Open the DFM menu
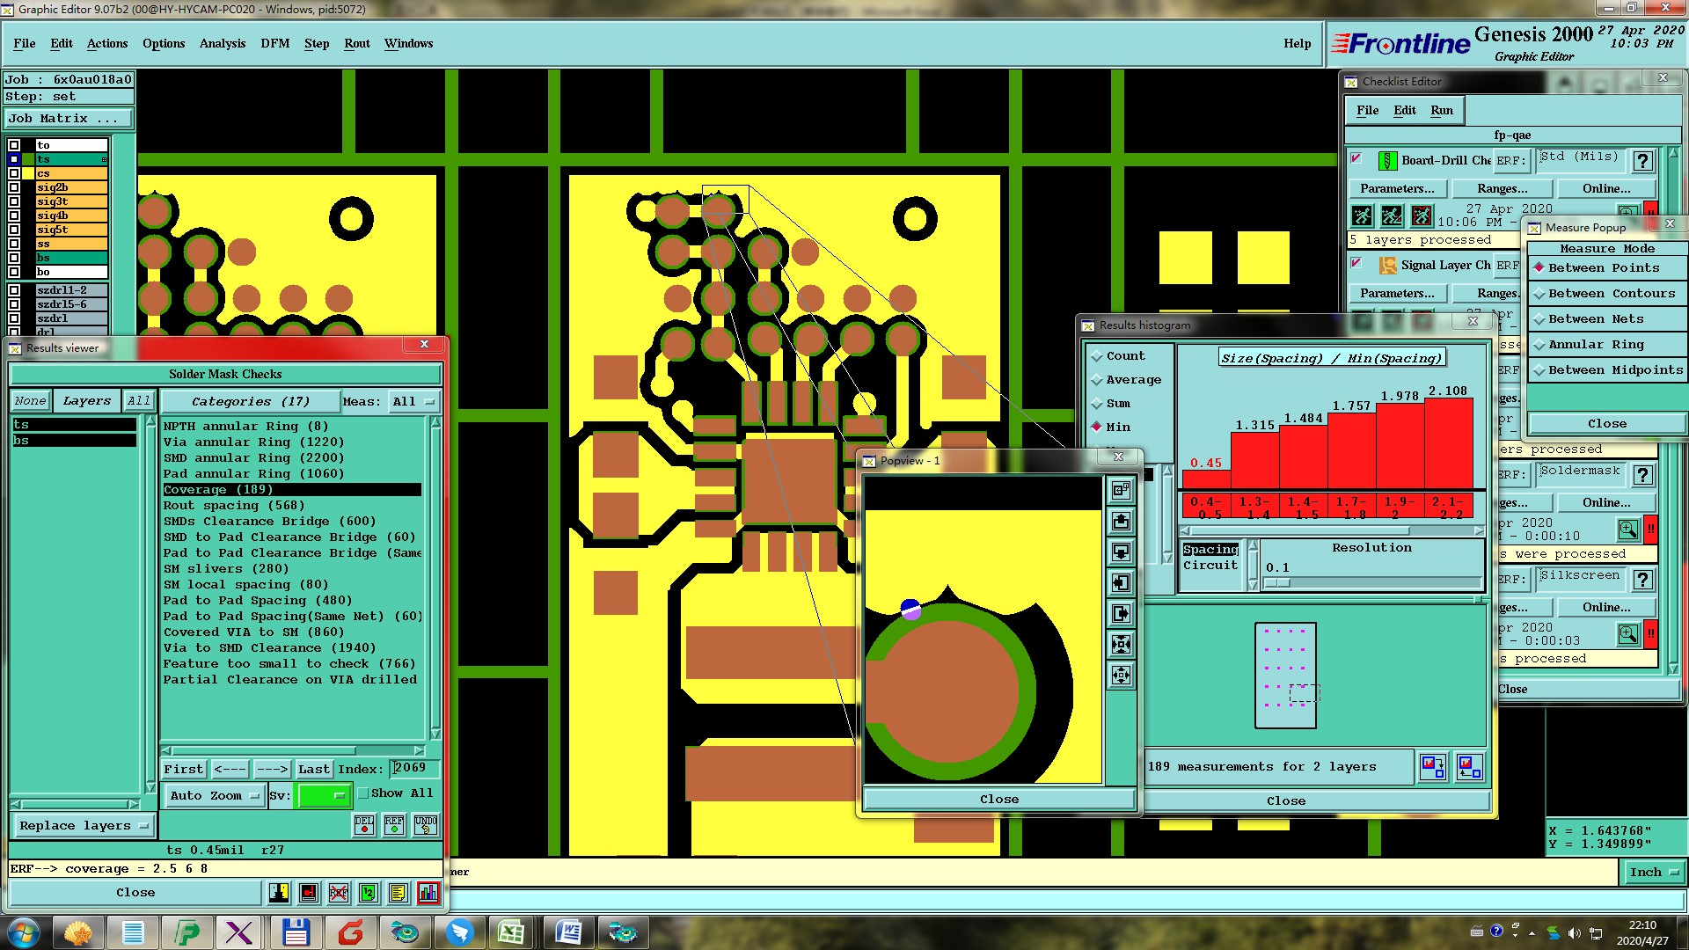The image size is (1689, 950). [x=274, y=43]
